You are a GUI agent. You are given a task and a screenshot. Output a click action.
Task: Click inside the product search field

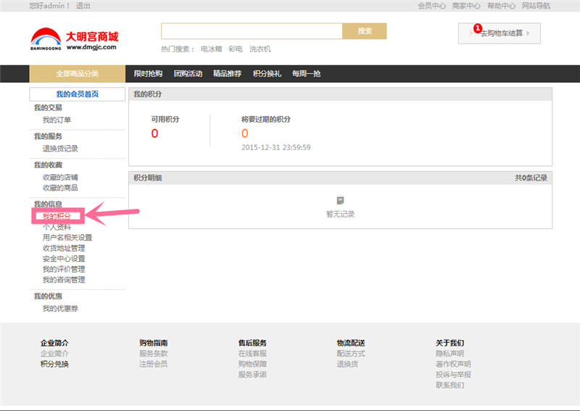tap(252, 31)
